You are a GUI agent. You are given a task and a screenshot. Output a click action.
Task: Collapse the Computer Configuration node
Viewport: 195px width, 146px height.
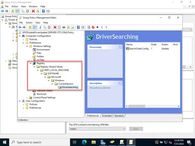(20, 36)
